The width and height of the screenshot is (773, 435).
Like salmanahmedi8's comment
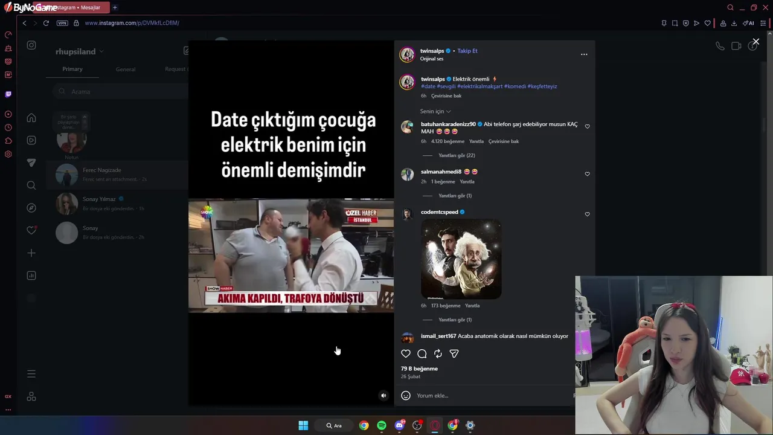tap(587, 174)
